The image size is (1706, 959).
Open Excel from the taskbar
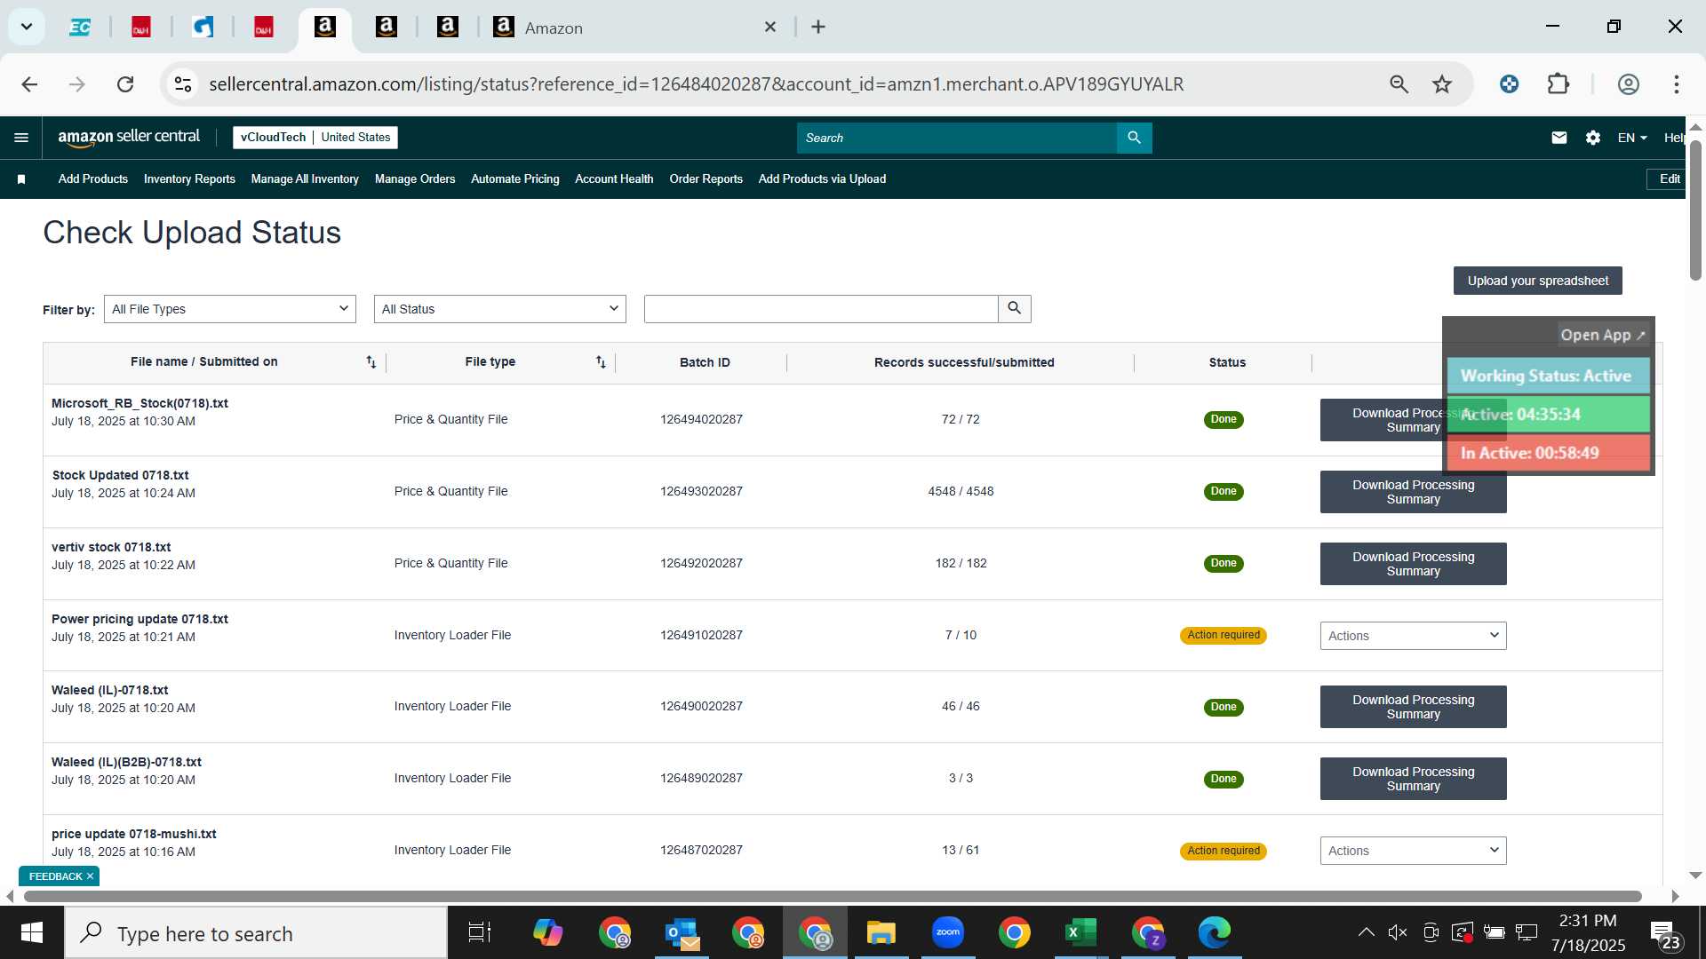tap(1080, 932)
